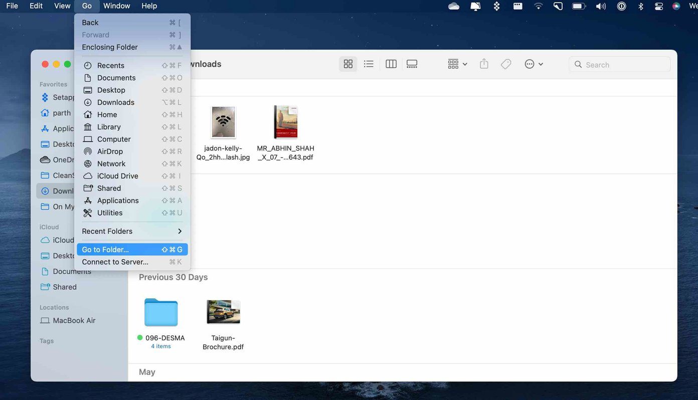698x400 pixels.
Task: Select Connect to Server… from the menu
Action: [132, 262]
